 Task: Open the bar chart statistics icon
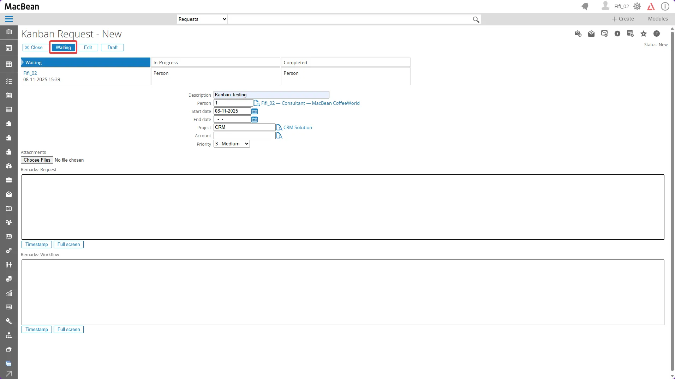(x=9, y=293)
